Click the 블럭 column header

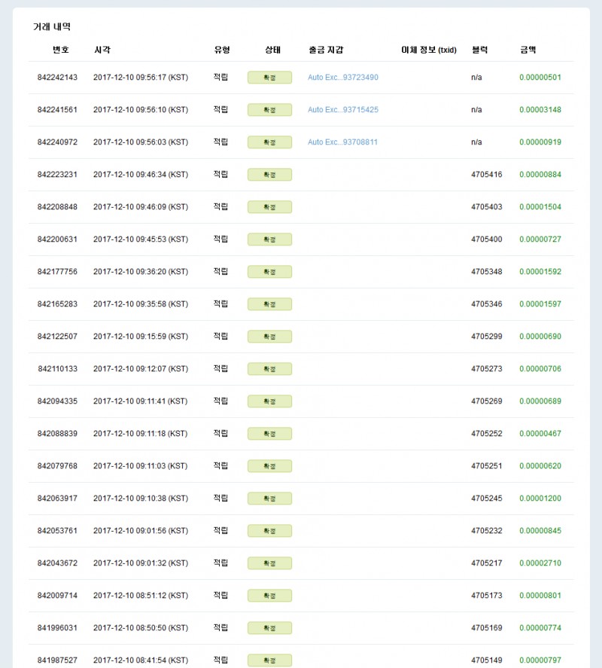click(x=479, y=50)
